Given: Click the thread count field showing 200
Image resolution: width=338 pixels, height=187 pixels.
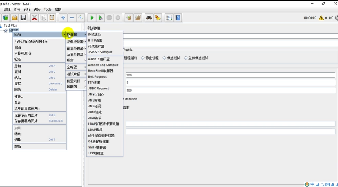Looking at the screenshot, I should [230, 75].
